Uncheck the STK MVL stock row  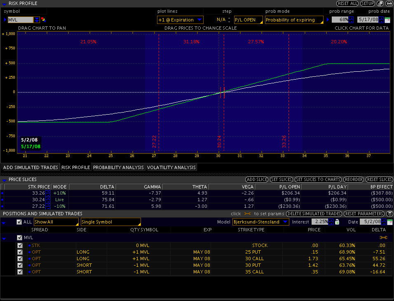[x=20, y=245]
